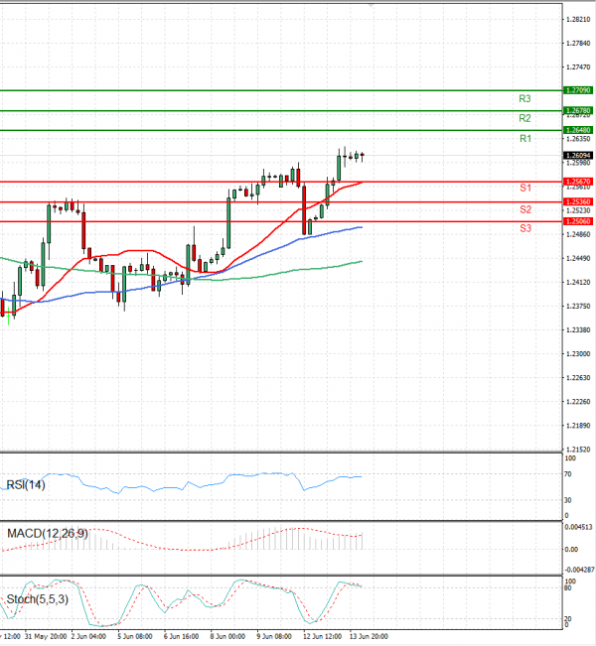Click the 8 Jun 00:00 time label
596x646 pixels.
tap(227, 636)
